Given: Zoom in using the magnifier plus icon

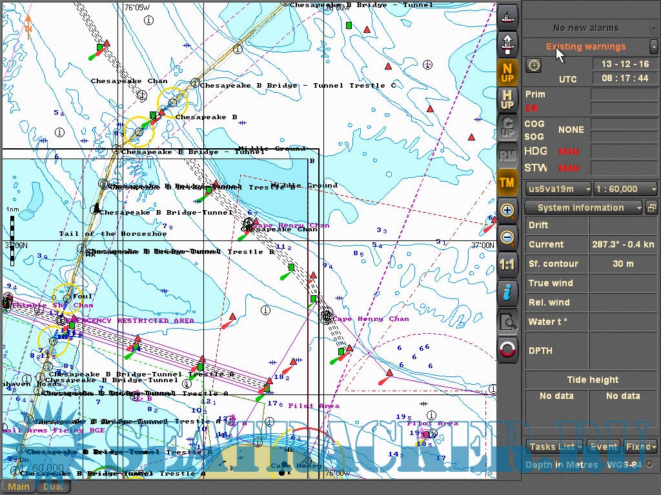Looking at the screenshot, I should tap(508, 210).
